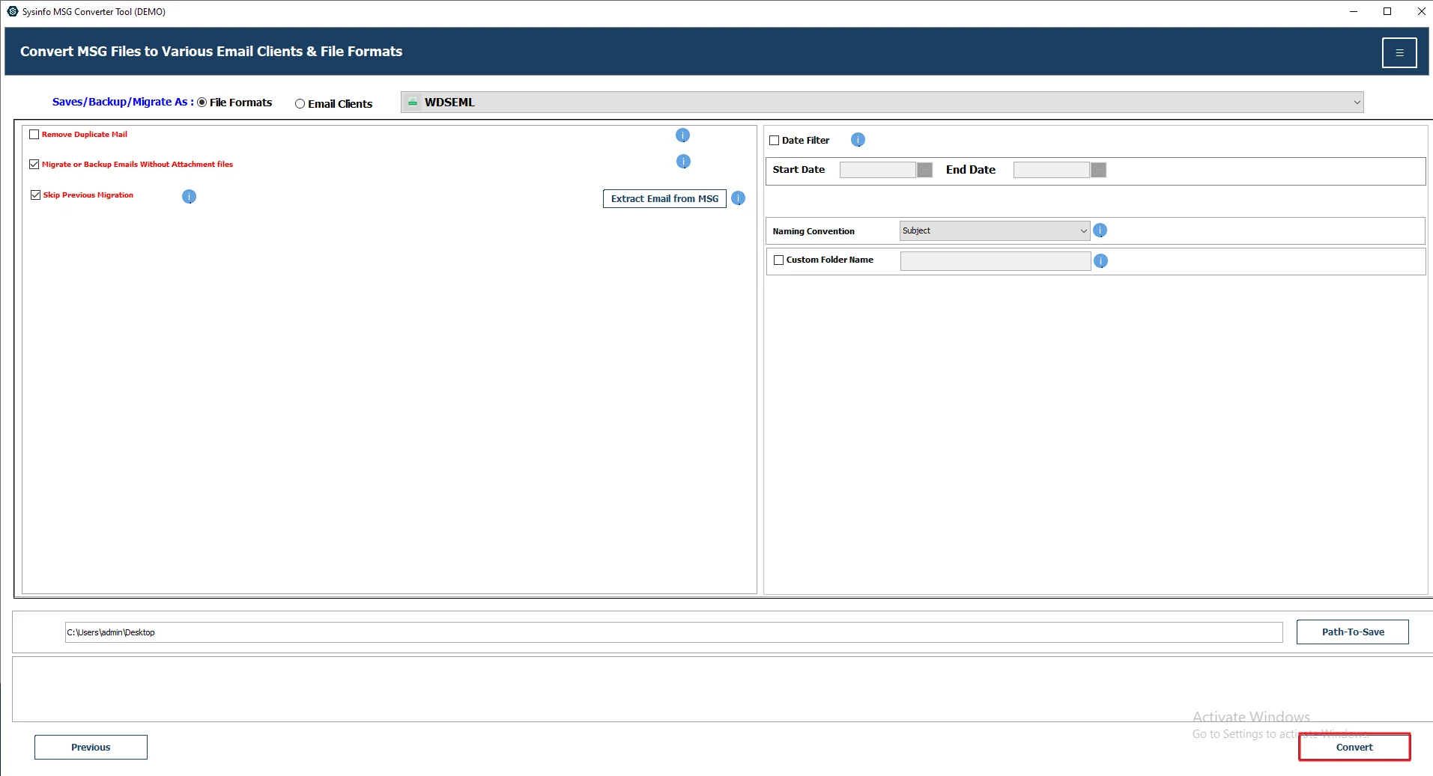Select the Email Clients radio button
The image size is (1433, 776).
[300, 104]
